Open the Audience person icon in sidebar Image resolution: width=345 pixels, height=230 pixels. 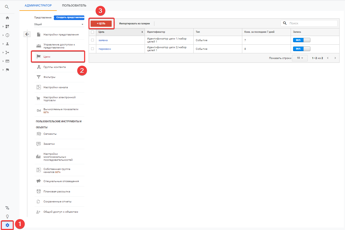click(x=7, y=44)
